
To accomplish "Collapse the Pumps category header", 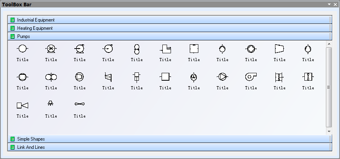I will [x=23, y=36].
